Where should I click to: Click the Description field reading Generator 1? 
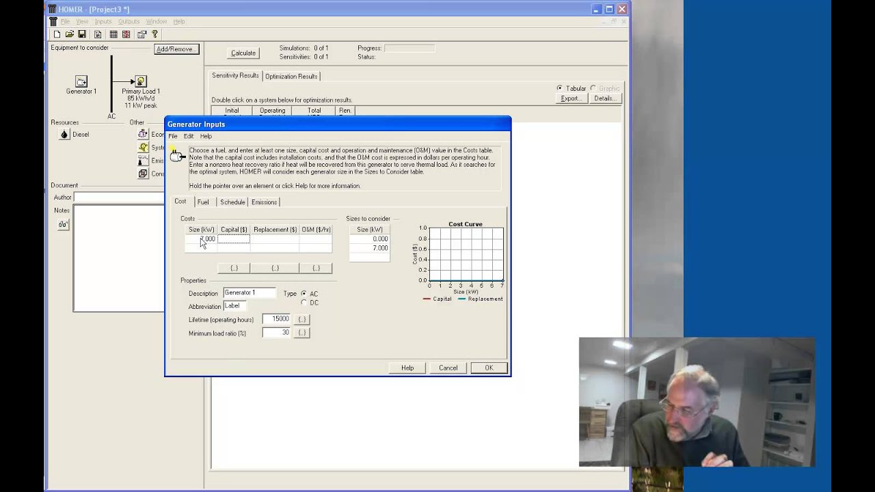click(x=250, y=292)
